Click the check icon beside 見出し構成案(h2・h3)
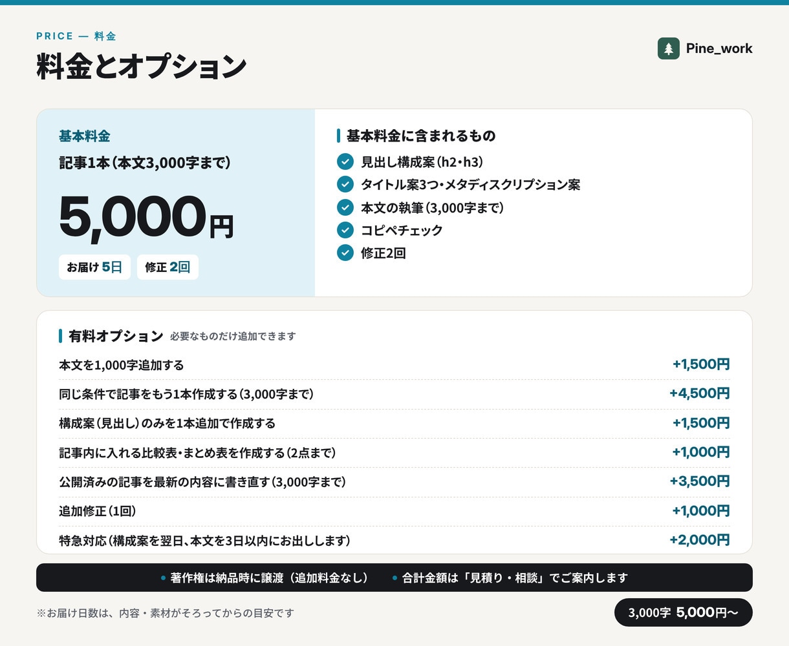The image size is (789, 646). click(x=345, y=161)
